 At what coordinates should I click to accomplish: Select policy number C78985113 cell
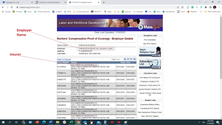[x=64, y=73]
